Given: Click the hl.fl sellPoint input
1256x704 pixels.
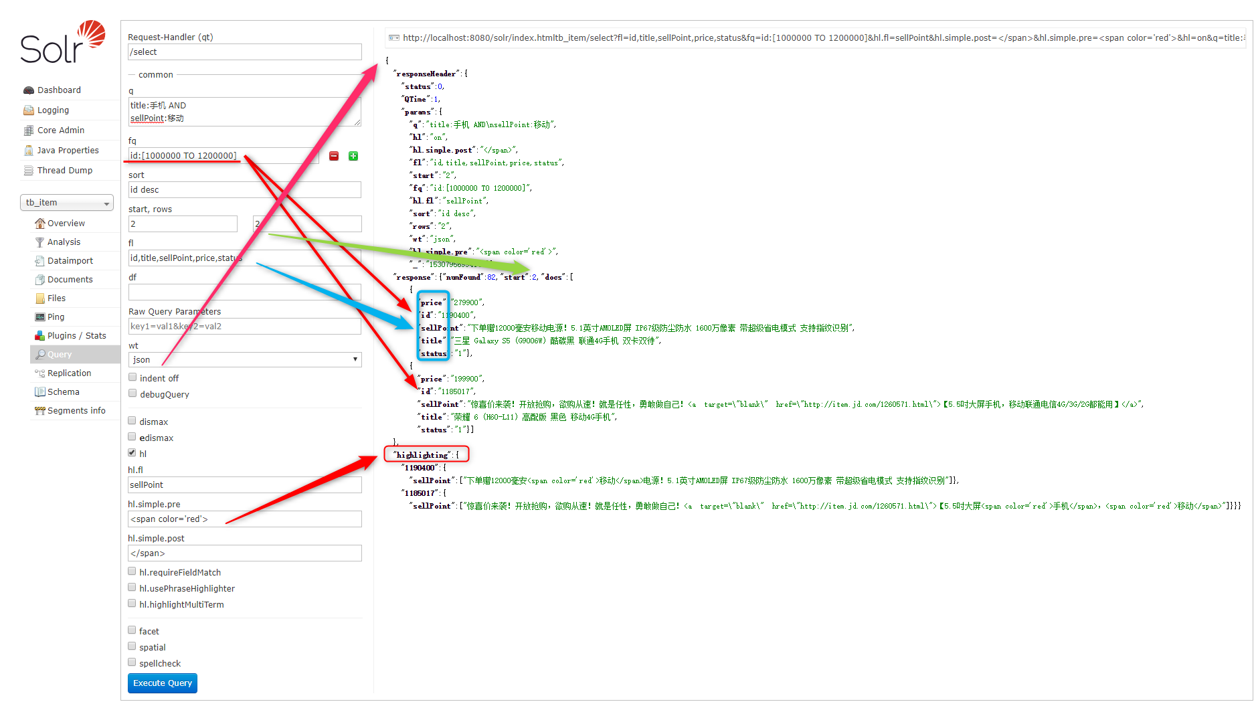Looking at the screenshot, I should (x=245, y=485).
